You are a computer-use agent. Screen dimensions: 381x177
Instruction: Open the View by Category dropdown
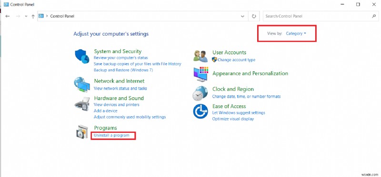[x=296, y=34]
